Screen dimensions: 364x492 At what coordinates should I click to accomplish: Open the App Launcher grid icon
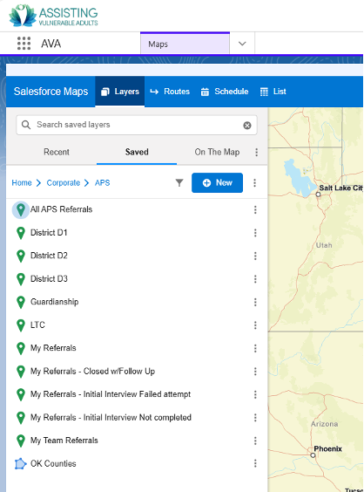[x=24, y=44]
